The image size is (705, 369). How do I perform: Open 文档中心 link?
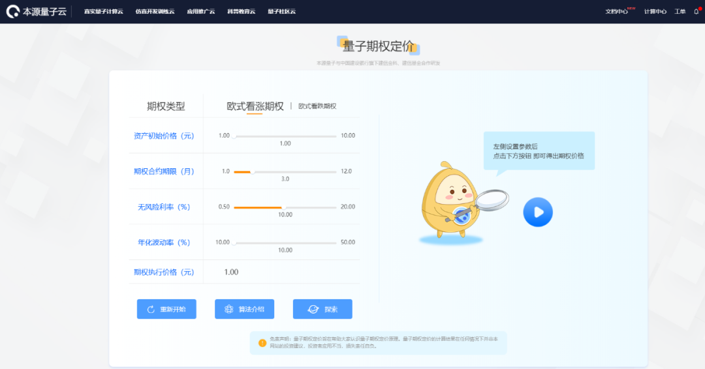(616, 12)
